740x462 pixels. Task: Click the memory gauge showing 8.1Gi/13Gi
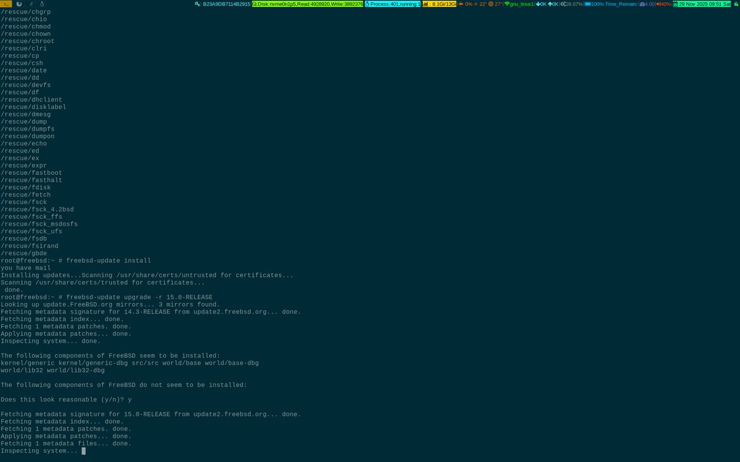pyautogui.click(x=439, y=4)
